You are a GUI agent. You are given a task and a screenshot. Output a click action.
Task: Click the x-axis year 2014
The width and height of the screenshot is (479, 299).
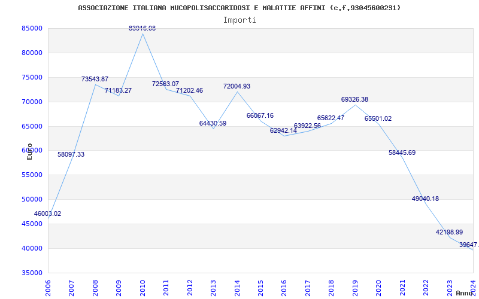pos(237,288)
